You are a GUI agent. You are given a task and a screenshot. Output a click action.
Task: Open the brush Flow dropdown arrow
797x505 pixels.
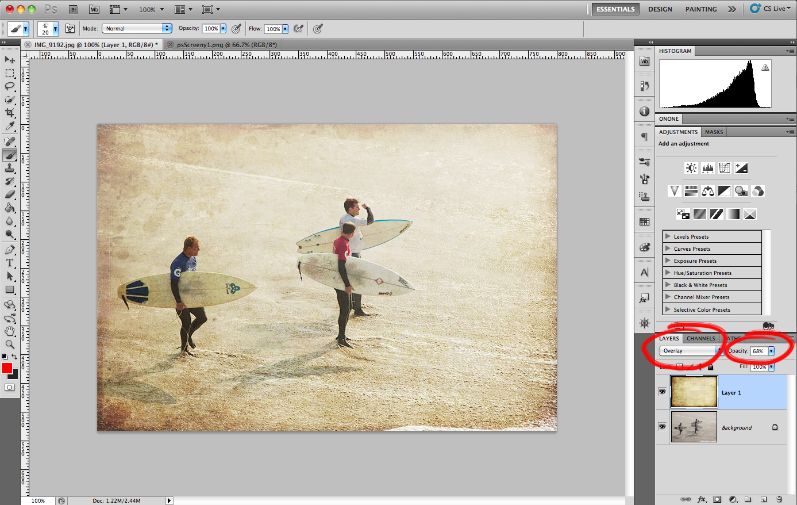click(x=285, y=29)
